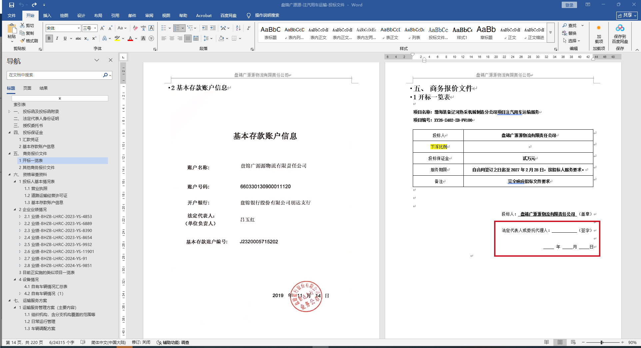The height and width of the screenshot is (348, 641).
Task: Decrease font size with shrink font icon
Action: (x=110, y=28)
